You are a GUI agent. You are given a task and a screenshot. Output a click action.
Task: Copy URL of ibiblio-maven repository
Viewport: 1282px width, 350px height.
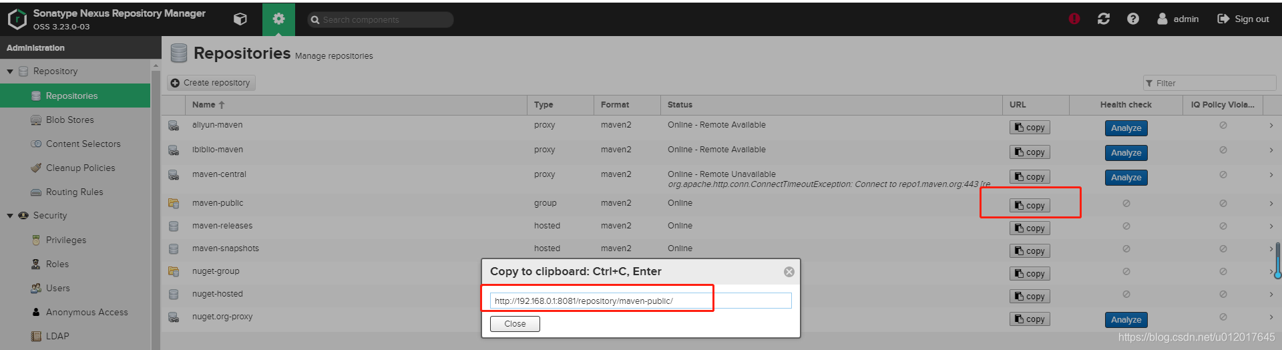pyautogui.click(x=1030, y=152)
